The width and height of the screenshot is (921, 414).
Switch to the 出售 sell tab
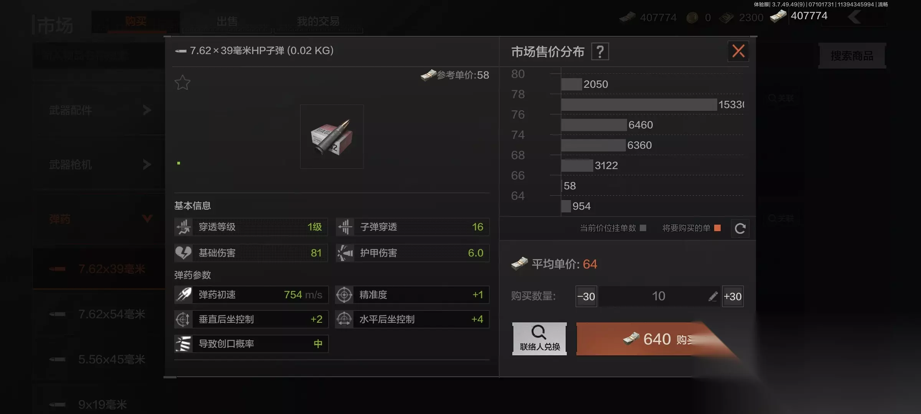tap(227, 21)
